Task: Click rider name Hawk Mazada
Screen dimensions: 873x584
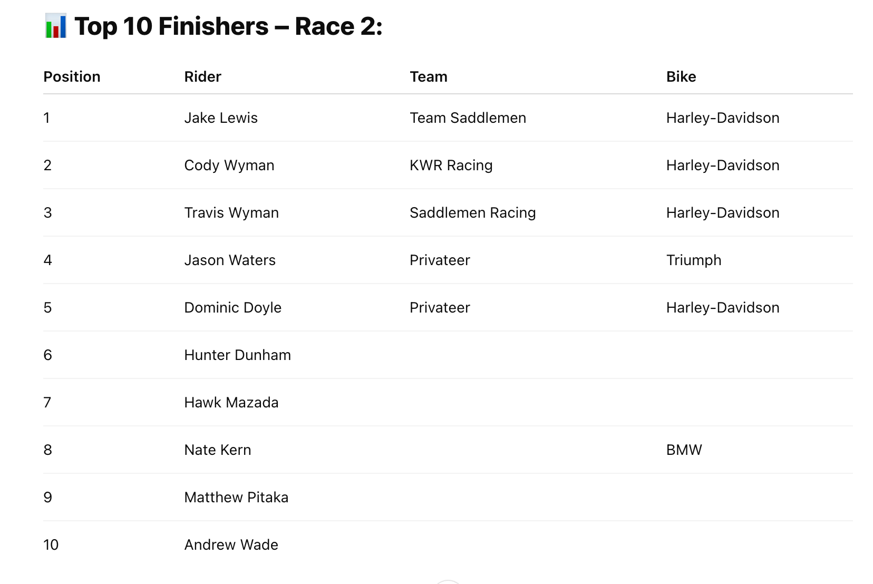Action: point(231,403)
